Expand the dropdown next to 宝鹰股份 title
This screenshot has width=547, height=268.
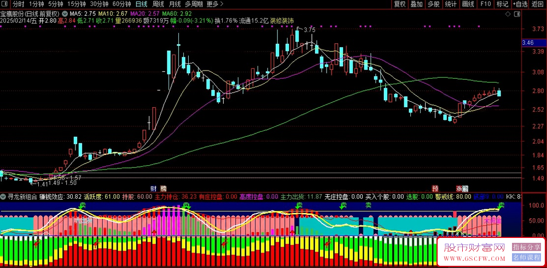pyautogui.click(x=66, y=13)
